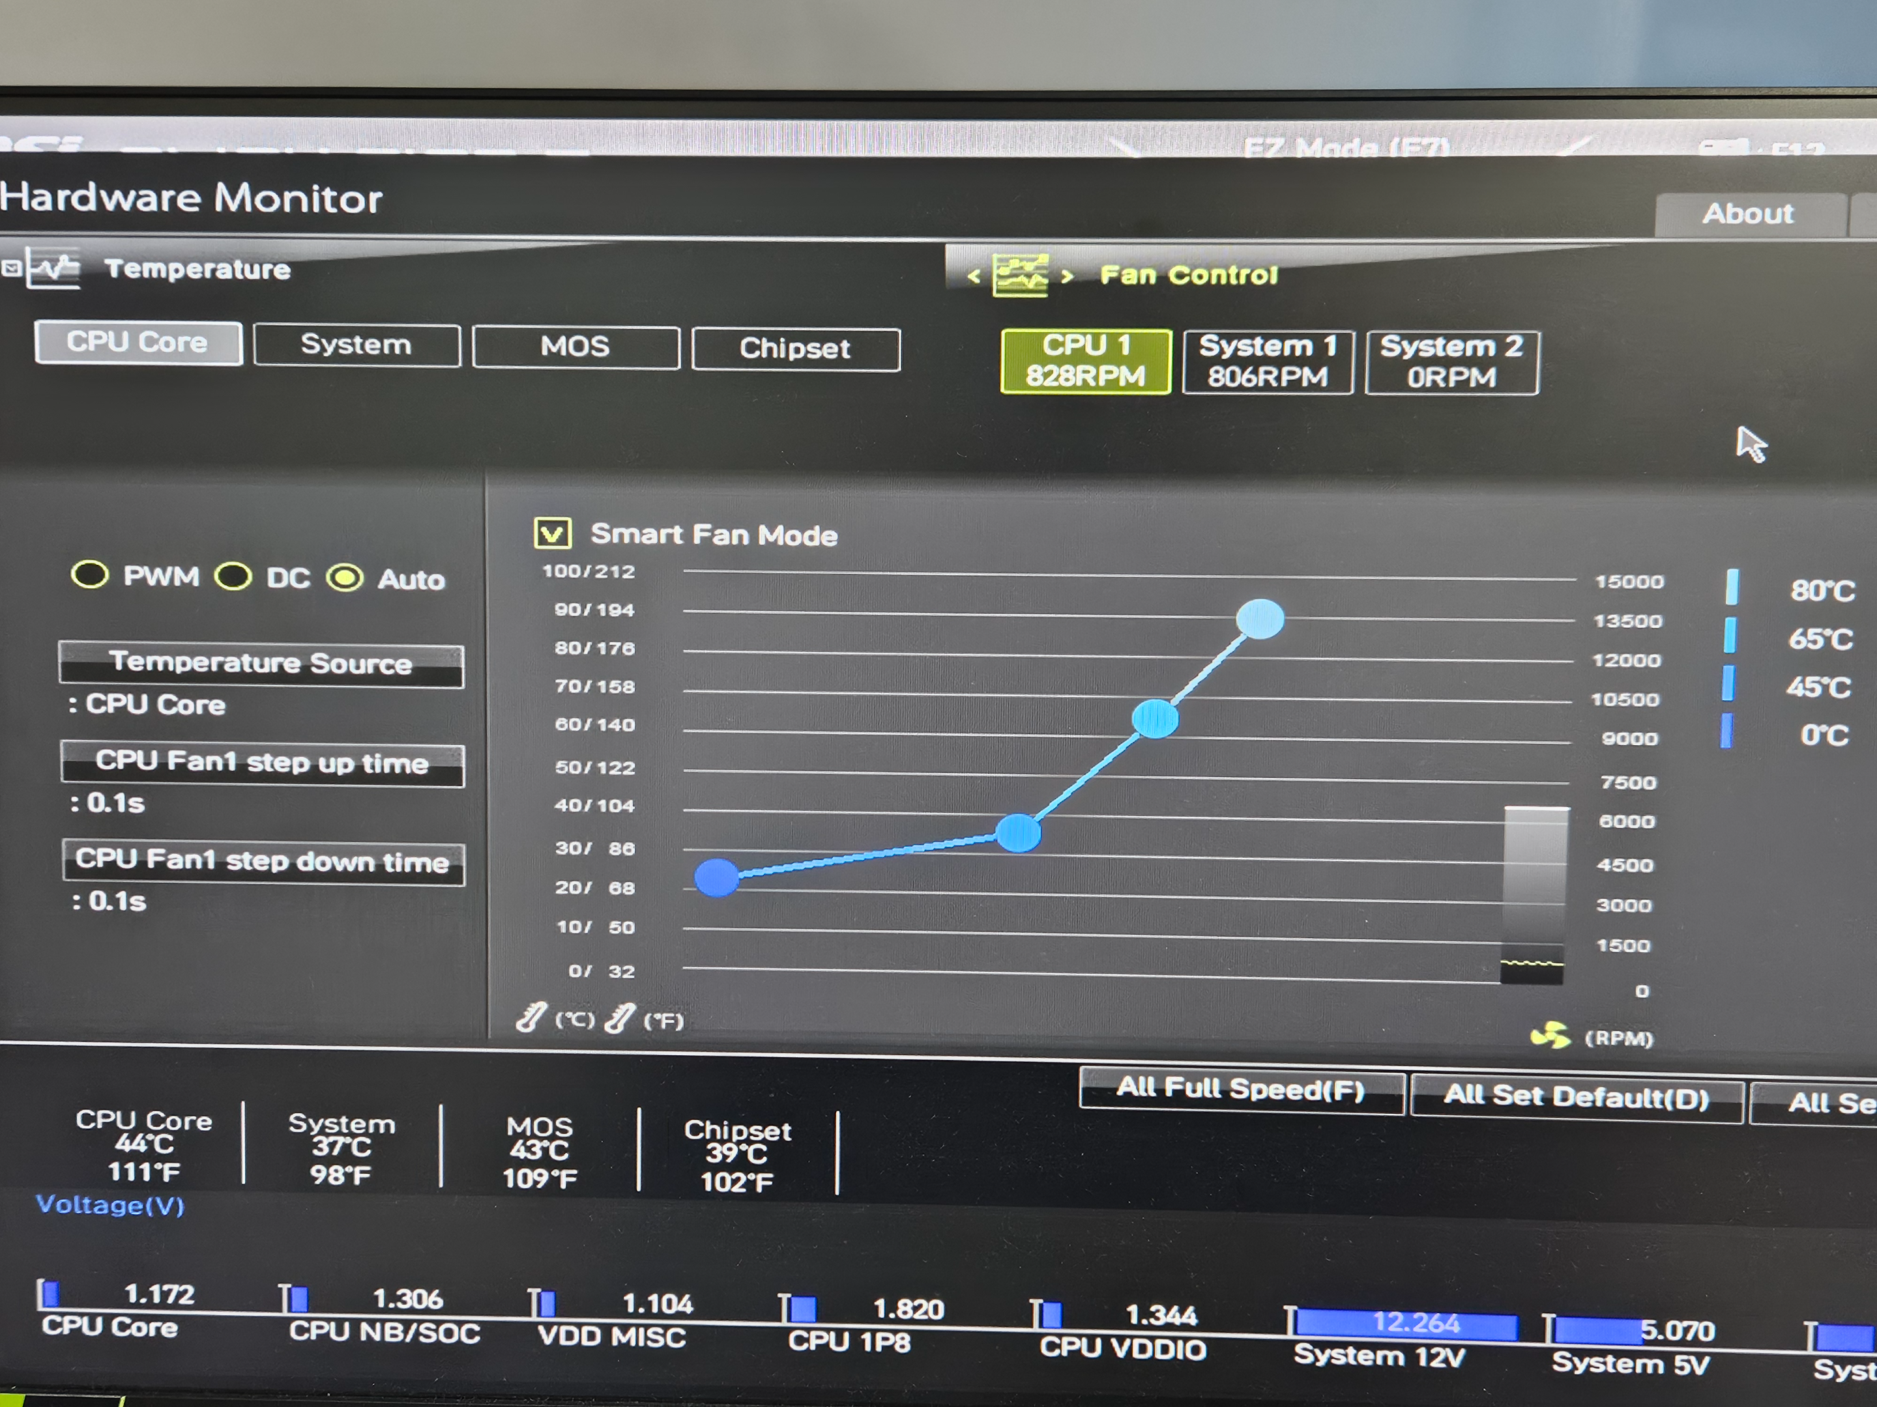This screenshot has width=1877, height=1407.
Task: Select the Auto radio button
Action: click(345, 578)
